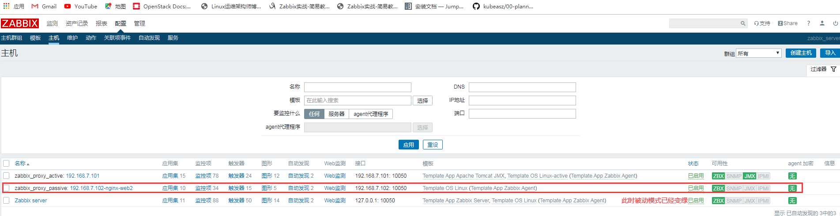Open the Zabbix server host link
Image resolution: width=840 pixels, height=216 pixels.
[x=31, y=201]
